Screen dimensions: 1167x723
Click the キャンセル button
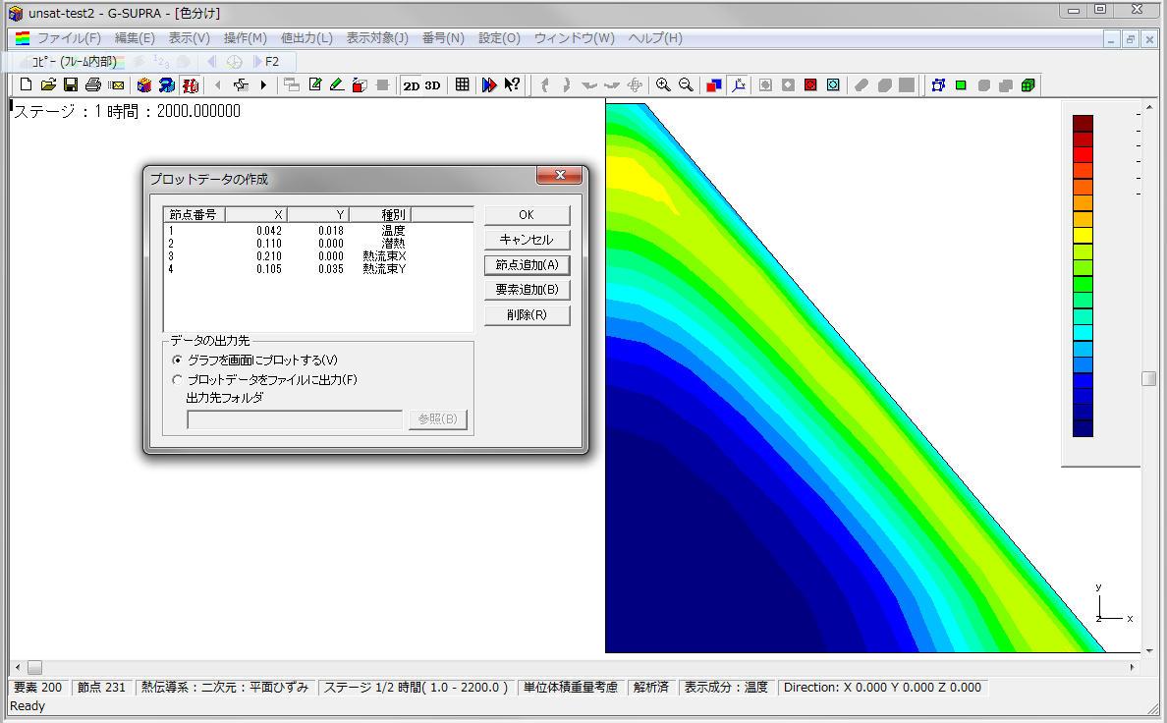point(527,240)
